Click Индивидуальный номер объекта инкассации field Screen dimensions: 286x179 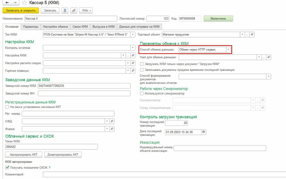pyautogui.click(x=220, y=148)
